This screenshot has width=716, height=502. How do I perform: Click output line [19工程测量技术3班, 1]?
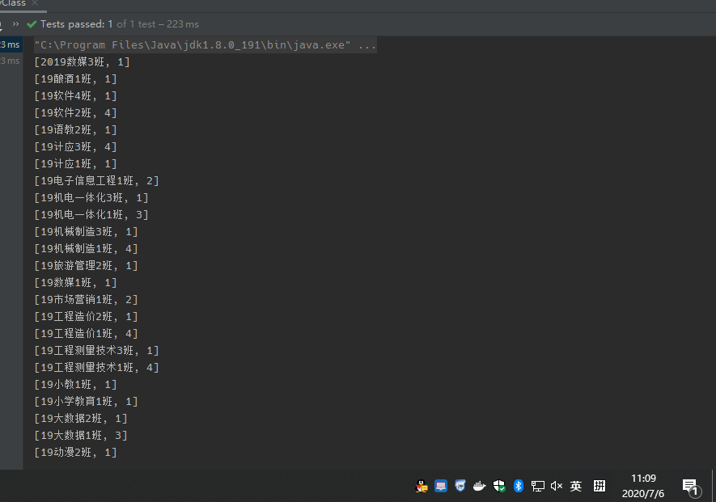(x=97, y=351)
